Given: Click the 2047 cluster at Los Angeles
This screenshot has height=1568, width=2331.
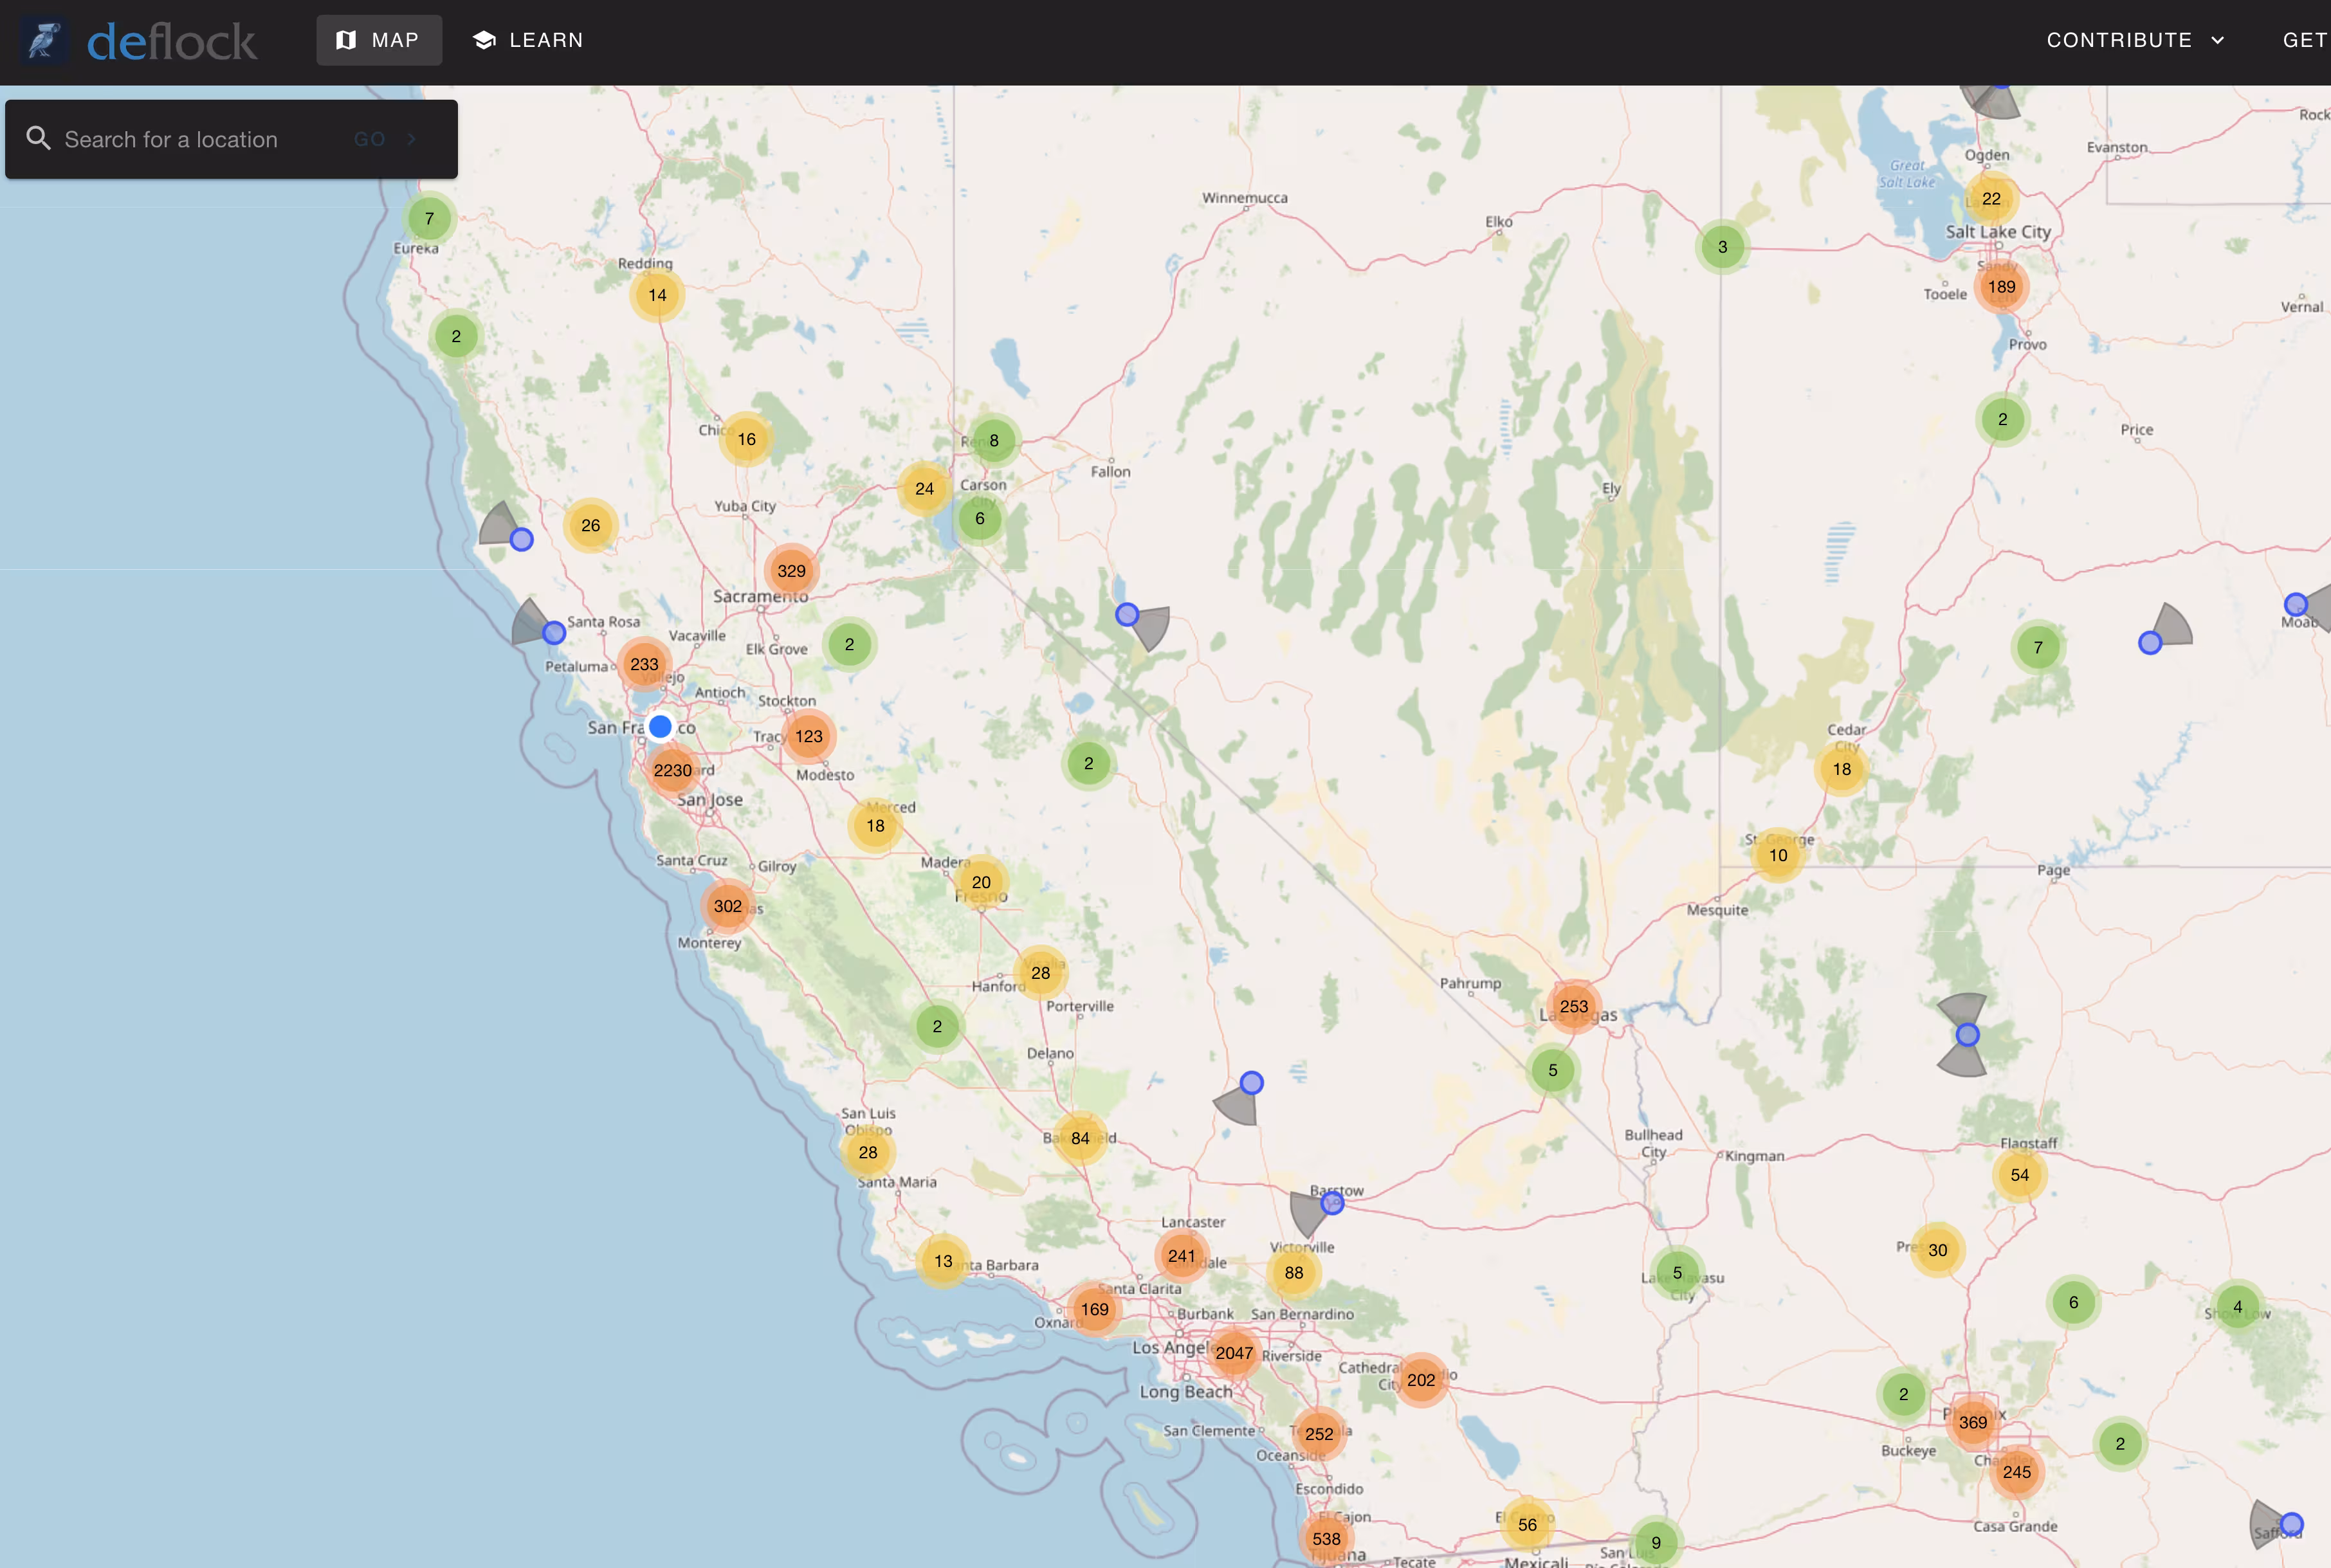Looking at the screenshot, I should (x=1233, y=1353).
